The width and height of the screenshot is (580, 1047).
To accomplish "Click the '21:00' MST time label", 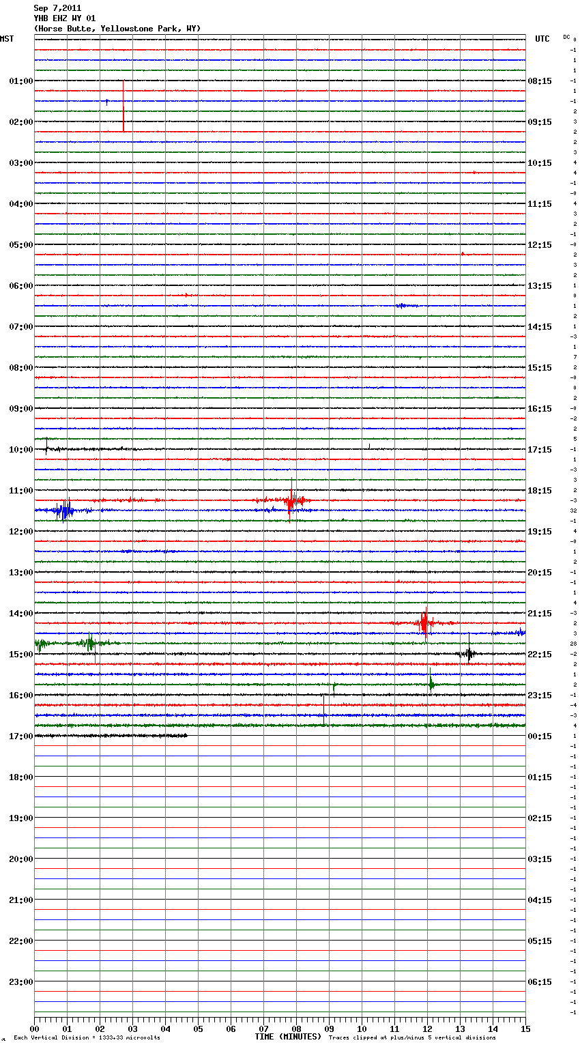I will (x=21, y=900).
